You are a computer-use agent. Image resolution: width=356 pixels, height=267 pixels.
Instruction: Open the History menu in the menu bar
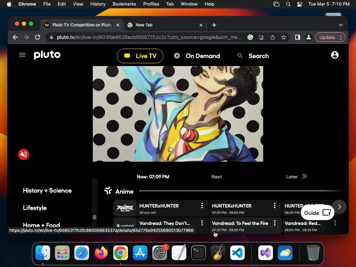(x=98, y=4)
